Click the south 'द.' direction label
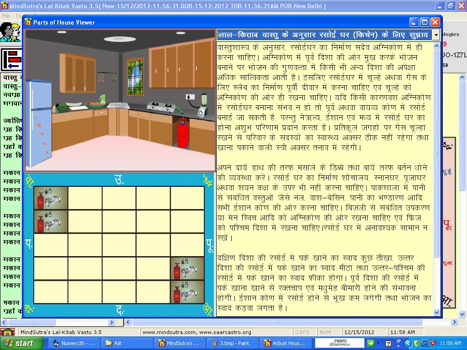This screenshot has width=467, height=350. [120, 310]
